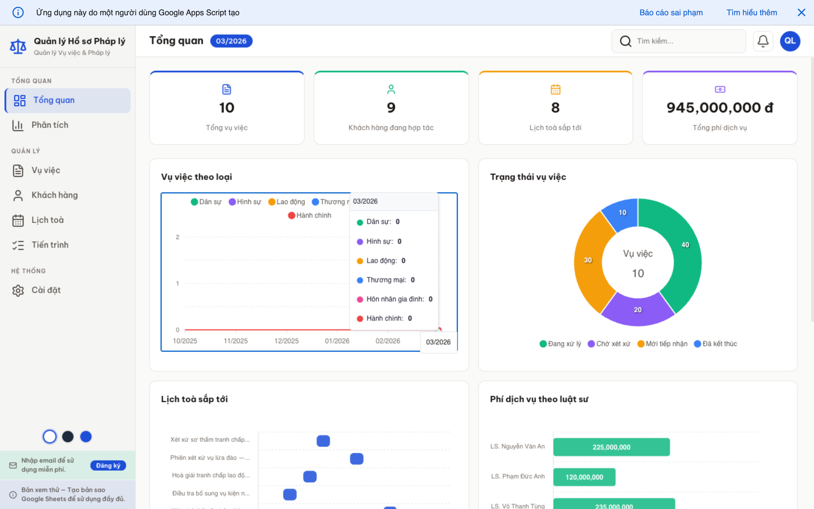
Task: Pick the blue theme color swatch
Action: point(86,436)
